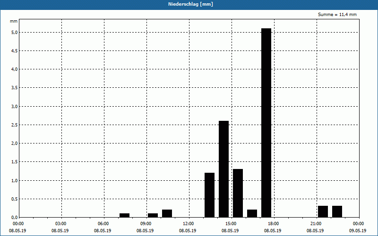Select the 09.05.19 date label
The width and height of the screenshot is (378, 236).
coord(358,231)
